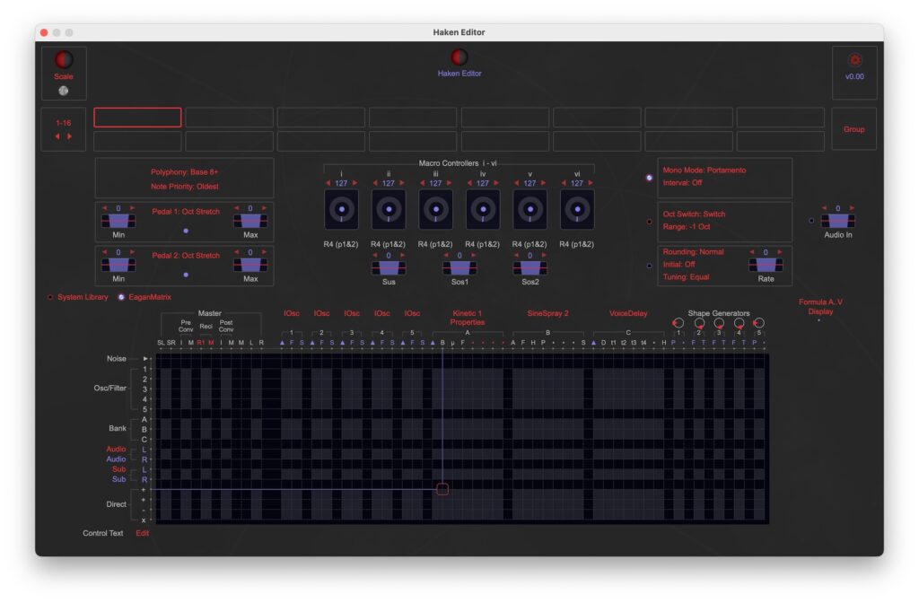Open the Formula A..V Display

tap(820, 307)
